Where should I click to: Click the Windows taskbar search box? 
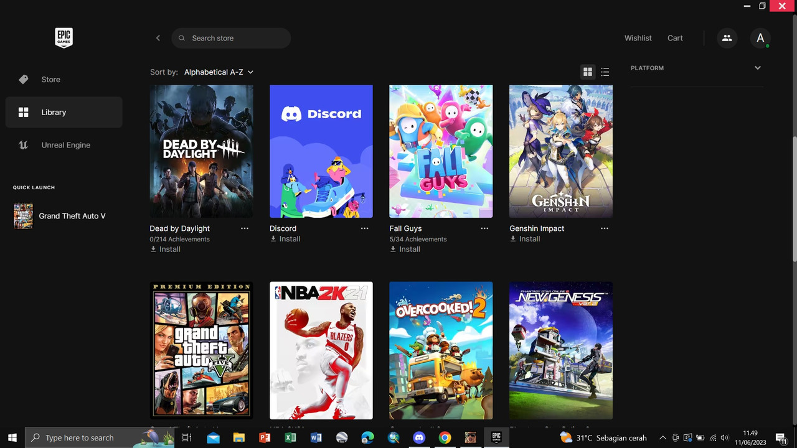pos(99,437)
